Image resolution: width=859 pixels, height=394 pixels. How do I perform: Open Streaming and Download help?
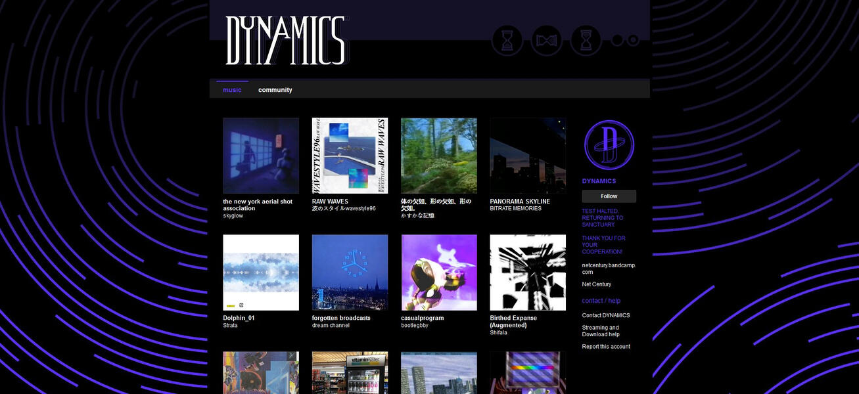pos(600,331)
